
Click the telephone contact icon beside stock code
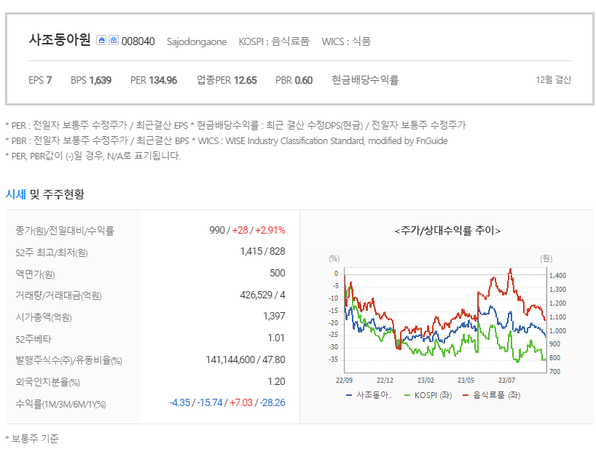[113, 40]
